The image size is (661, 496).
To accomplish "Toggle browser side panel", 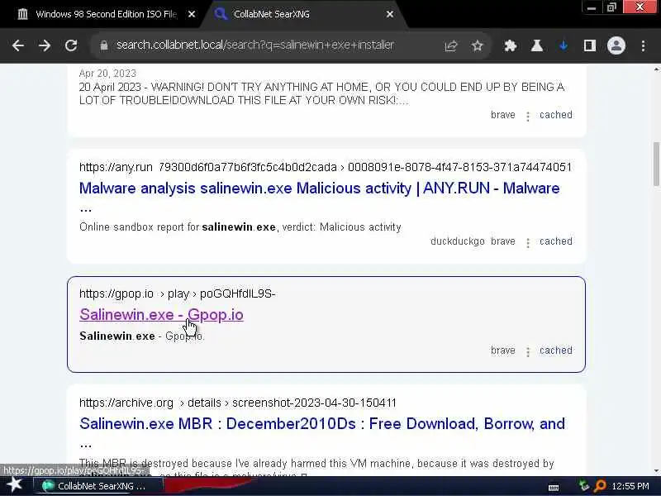I will 589,45.
